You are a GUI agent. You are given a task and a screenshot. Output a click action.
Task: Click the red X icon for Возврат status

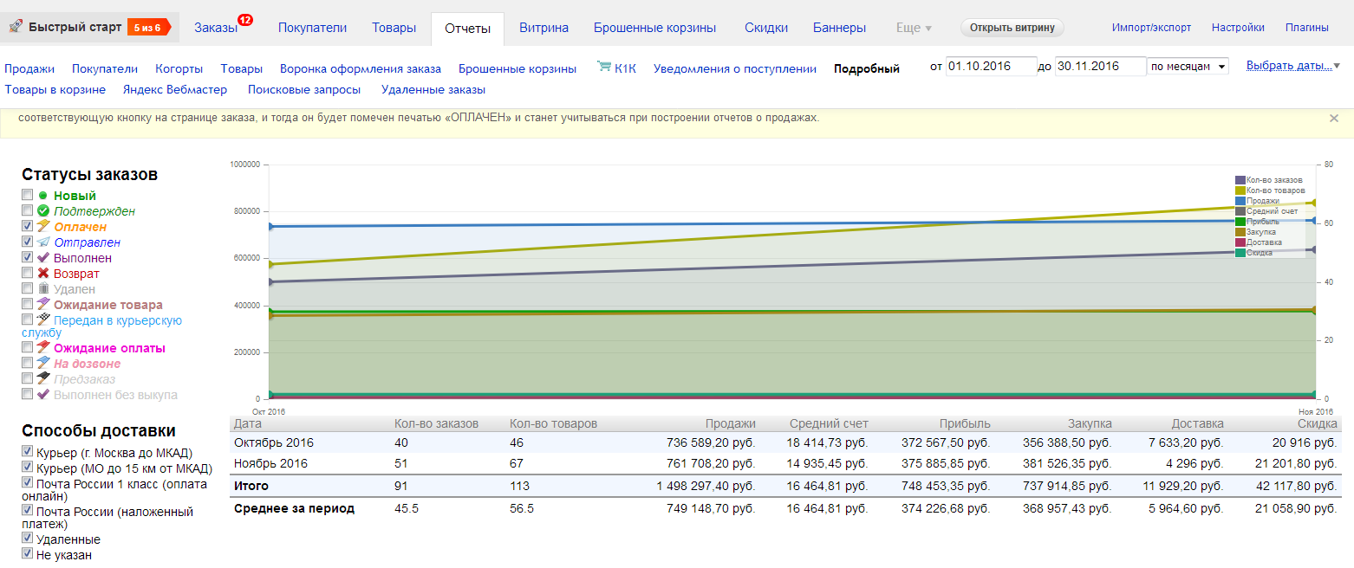(x=42, y=274)
